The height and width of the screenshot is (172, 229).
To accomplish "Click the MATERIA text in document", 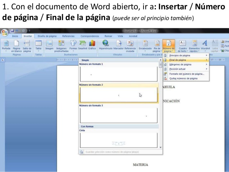I will pyautogui.click(x=140, y=165).
